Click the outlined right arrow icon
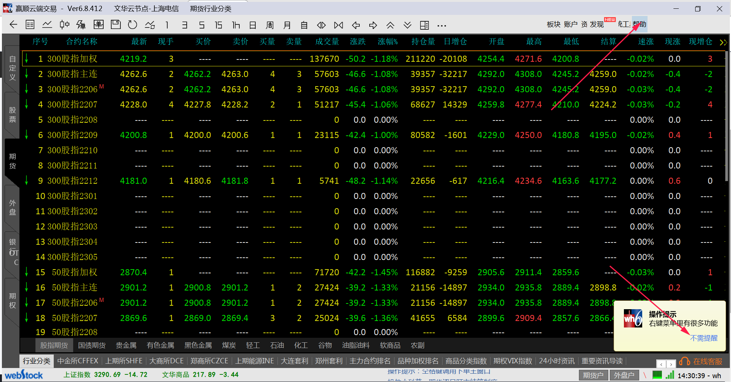Viewport: 731px width, 382px height. tap(373, 25)
